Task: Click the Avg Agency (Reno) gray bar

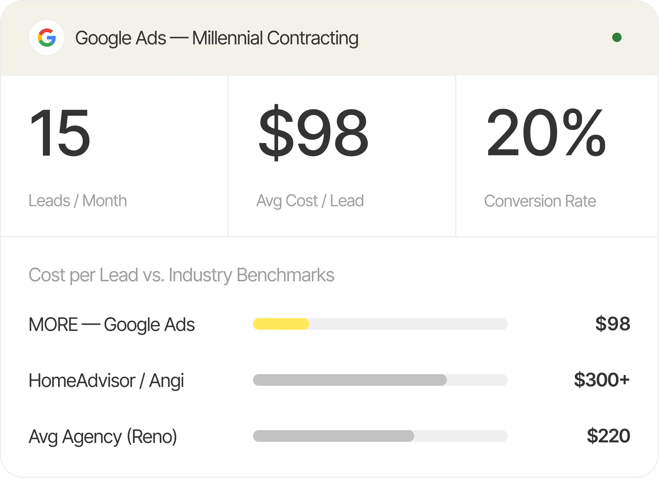Action: pyautogui.click(x=334, y=436)
